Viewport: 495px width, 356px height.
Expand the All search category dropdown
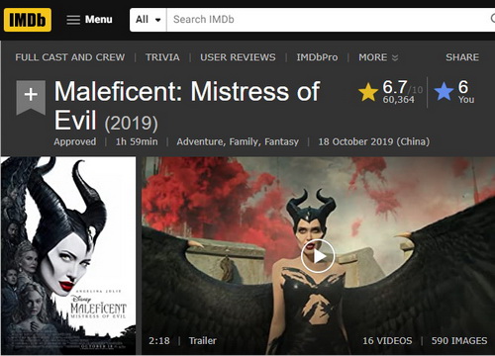(x=148, y=20)
